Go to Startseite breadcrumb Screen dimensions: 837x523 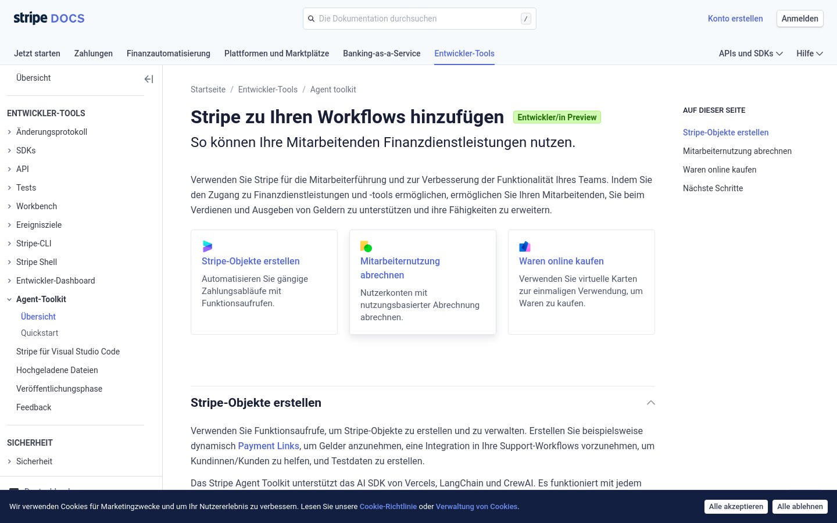point(208,89)
